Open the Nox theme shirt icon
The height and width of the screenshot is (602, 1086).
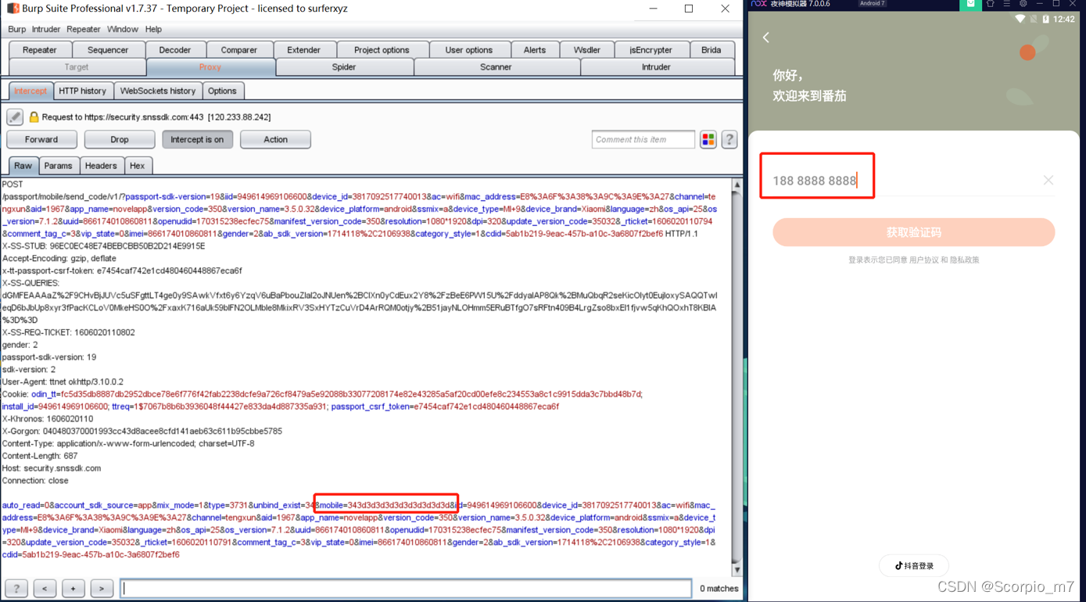pyautogui.click(x=990, y=4)
